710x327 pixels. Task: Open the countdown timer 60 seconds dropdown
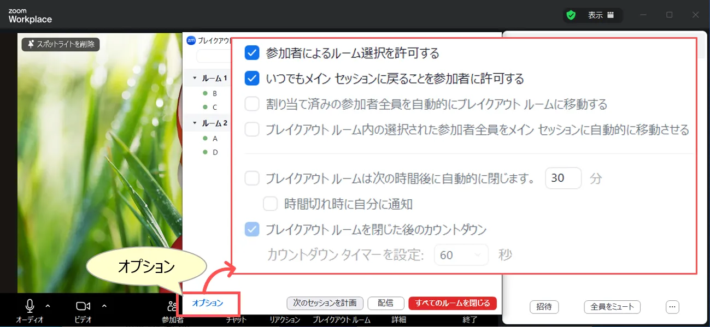[x=461, y=255]
